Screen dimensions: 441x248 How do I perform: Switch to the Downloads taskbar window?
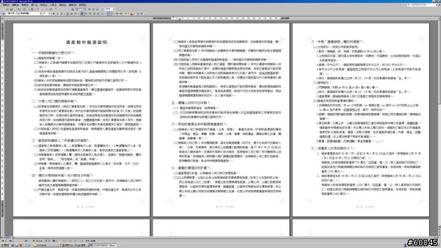(x=46, y=245)
